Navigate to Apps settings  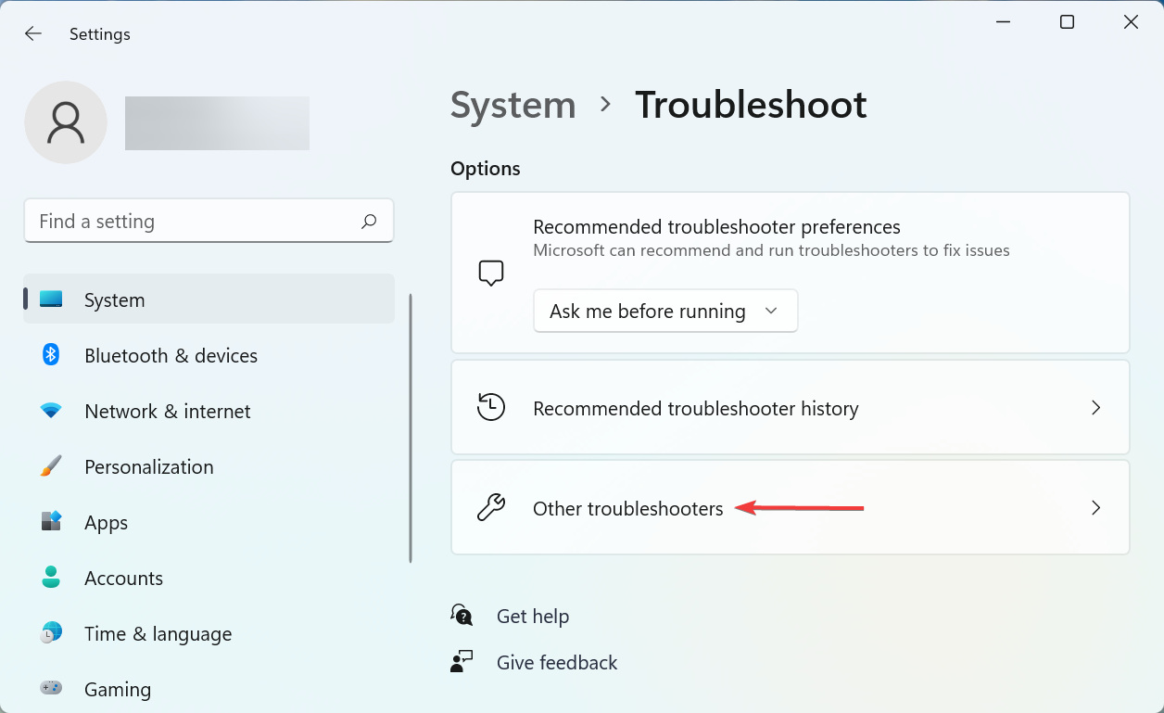[x=209, y=522]
